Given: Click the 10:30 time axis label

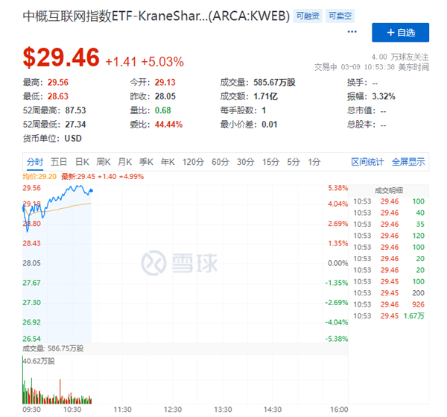Looking at the screenshot, I should click(x=72, y=410).
